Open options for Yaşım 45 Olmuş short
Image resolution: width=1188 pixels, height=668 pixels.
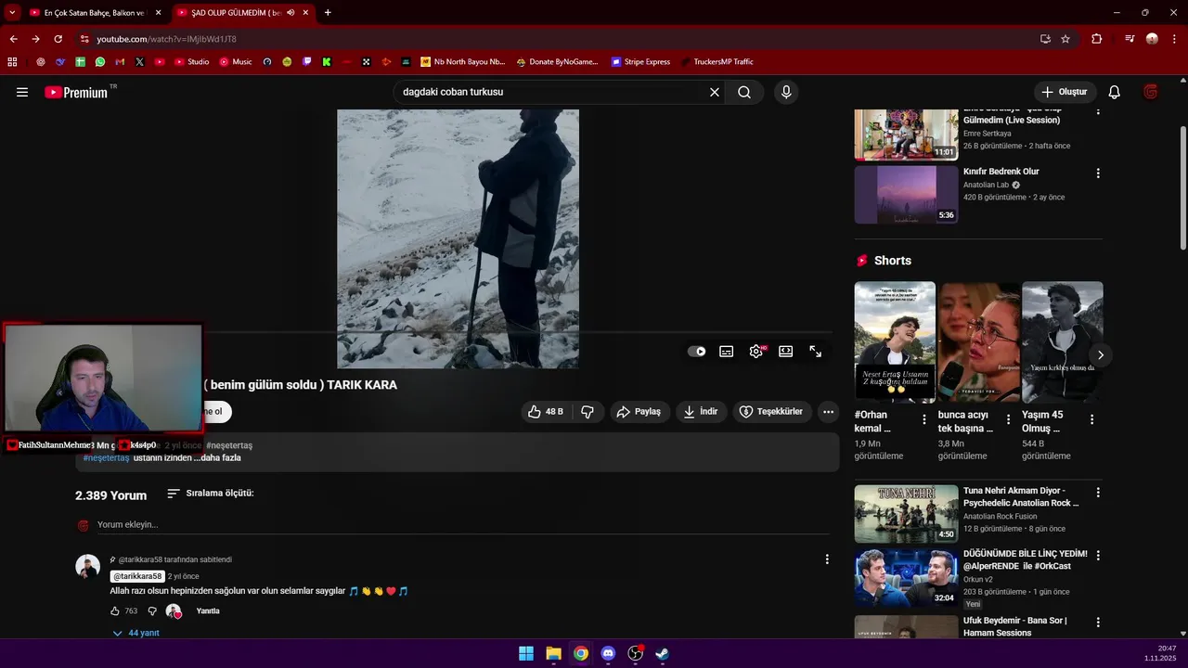(x=1091, y=419)
